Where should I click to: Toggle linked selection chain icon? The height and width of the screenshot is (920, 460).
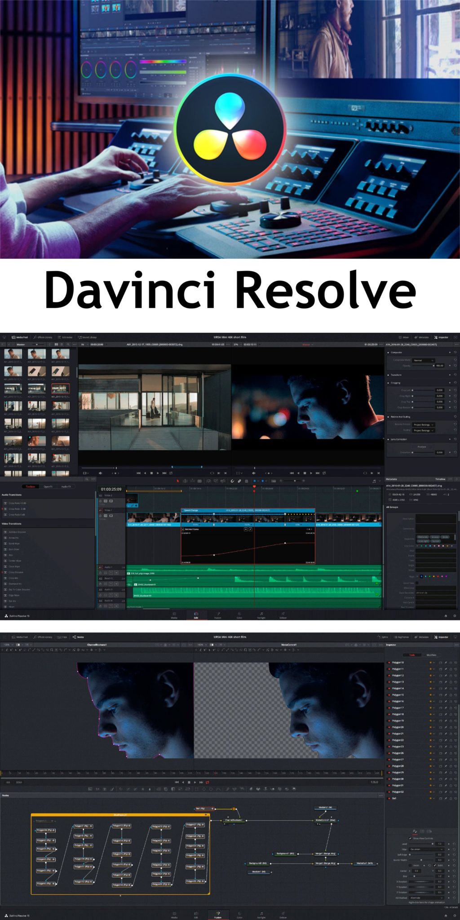239,481
